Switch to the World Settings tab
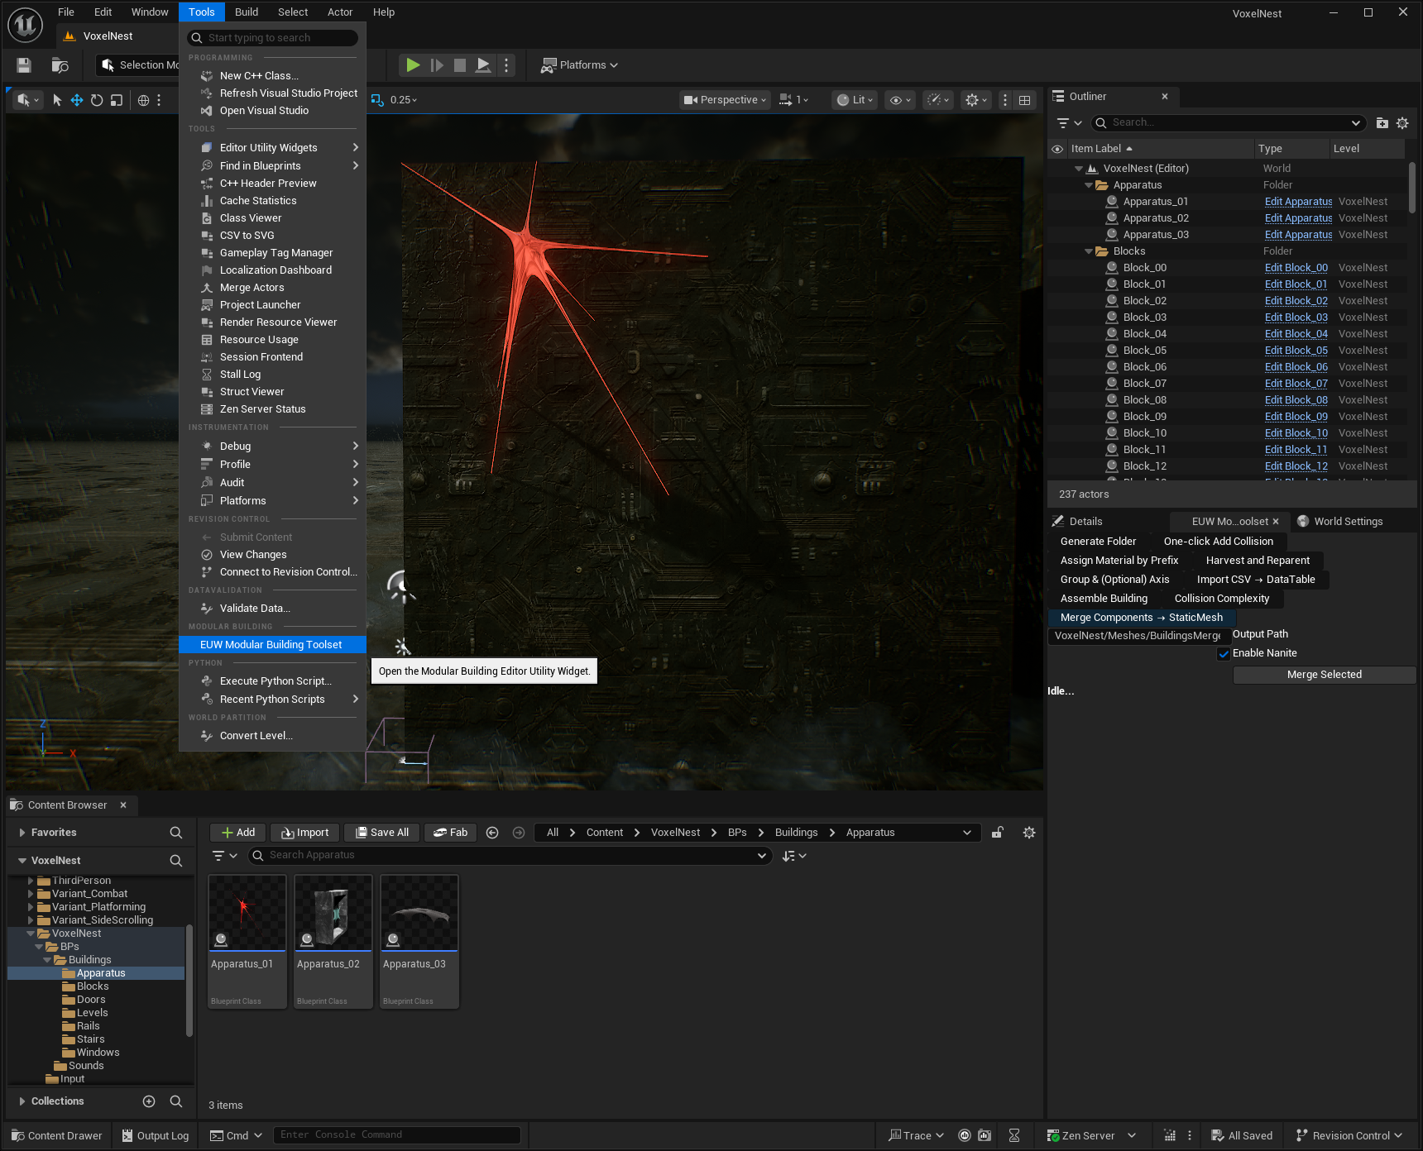This screenshot has height=1151, width=1423. 1347,522
